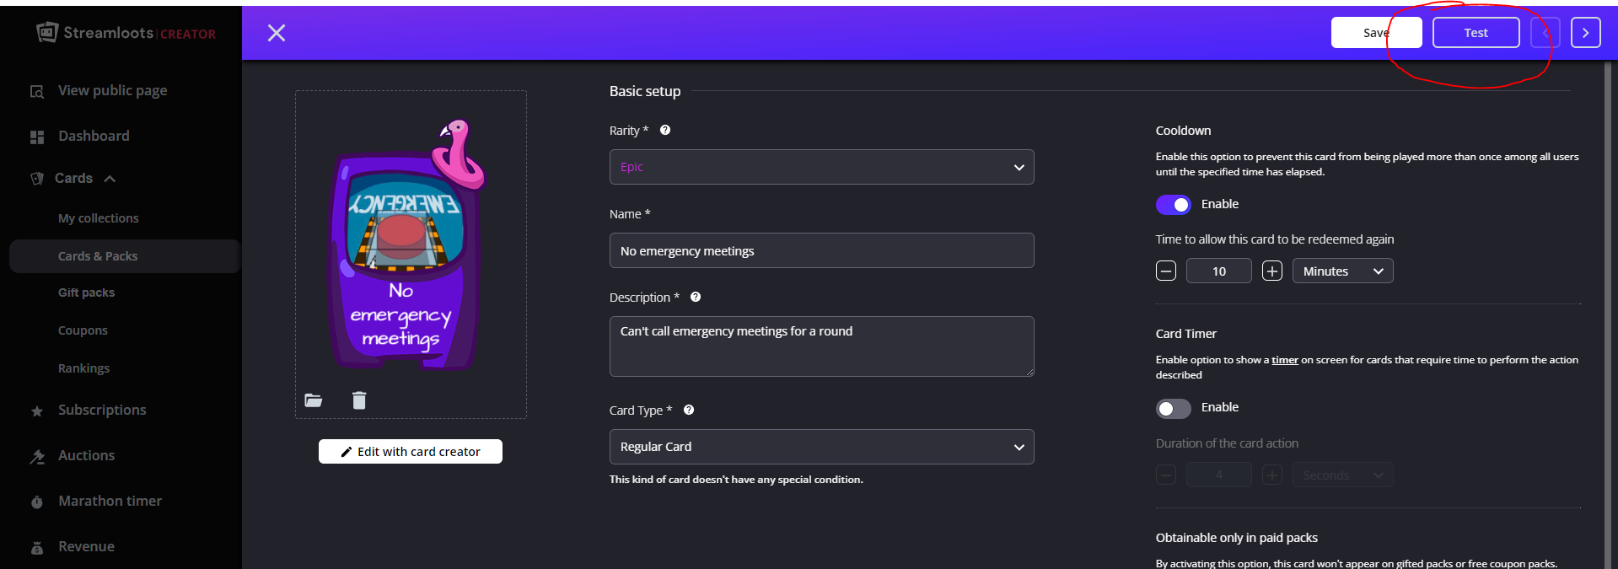The width and height of the screenshot is (1618, 569).
Task: Decrease the cooldown time with the minus icon
Action: [x=1166, y=271]
